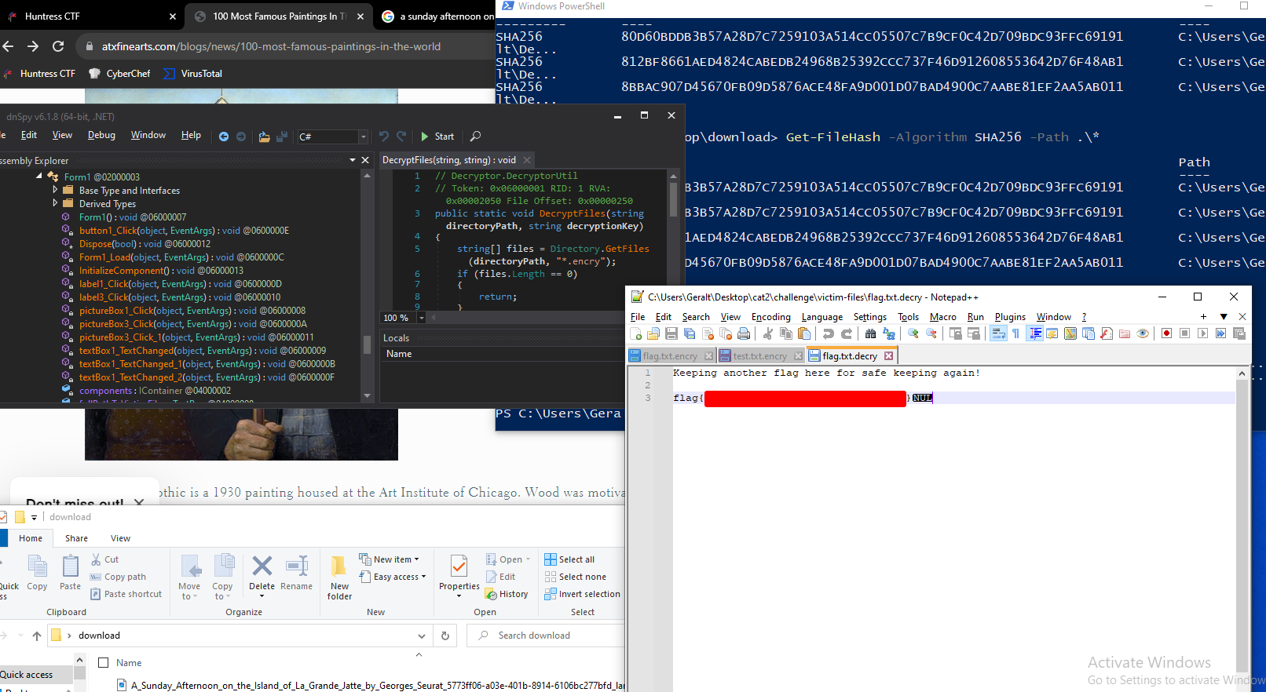Tick the Name column select-all checkbox

103,662
